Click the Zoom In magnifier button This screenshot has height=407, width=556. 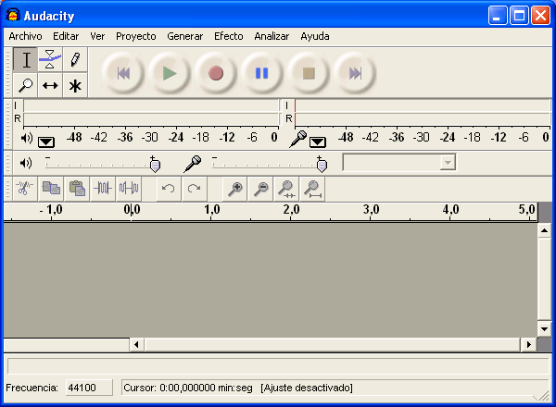coord(235,189)
